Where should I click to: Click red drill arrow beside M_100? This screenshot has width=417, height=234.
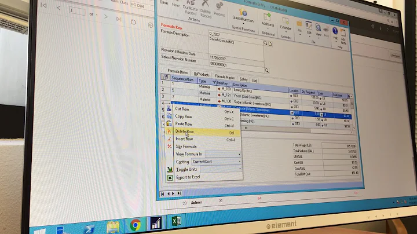[219, 89]
